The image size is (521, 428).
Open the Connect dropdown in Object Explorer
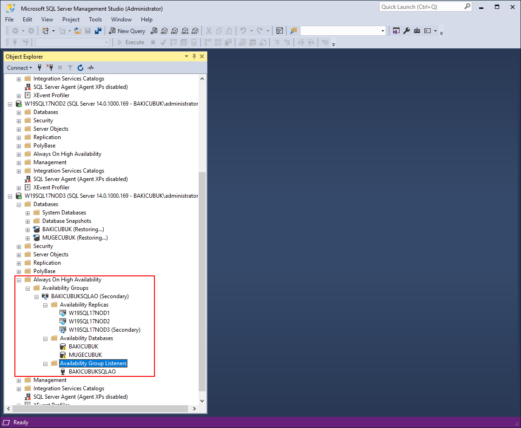pyautogui.click(x=20, y=68)
